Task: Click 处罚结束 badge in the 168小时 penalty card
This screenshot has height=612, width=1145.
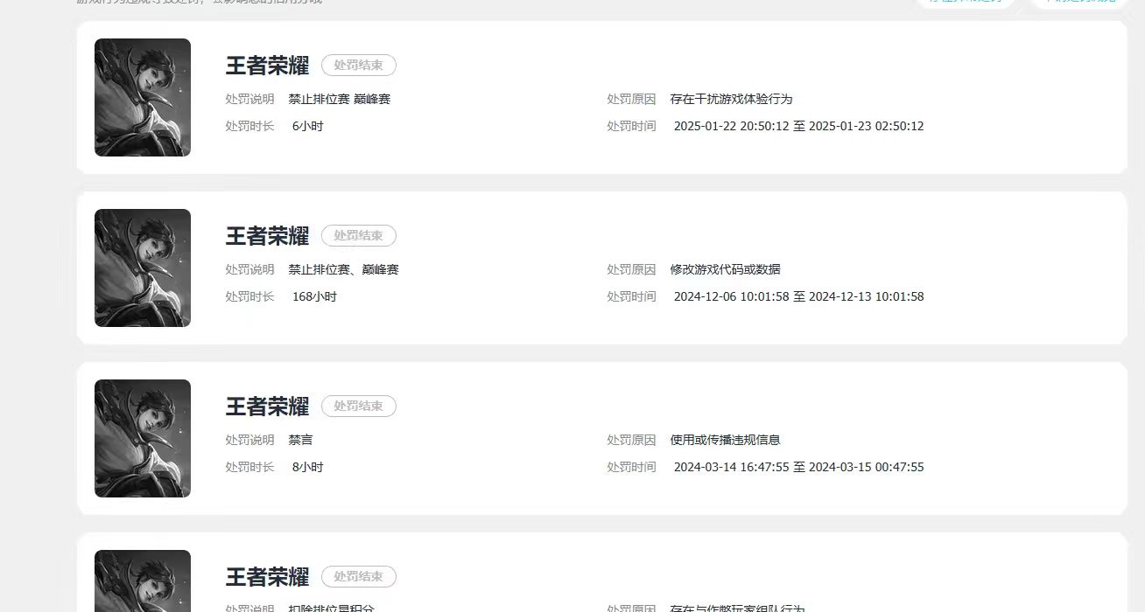Action: [x=359, y=236]
